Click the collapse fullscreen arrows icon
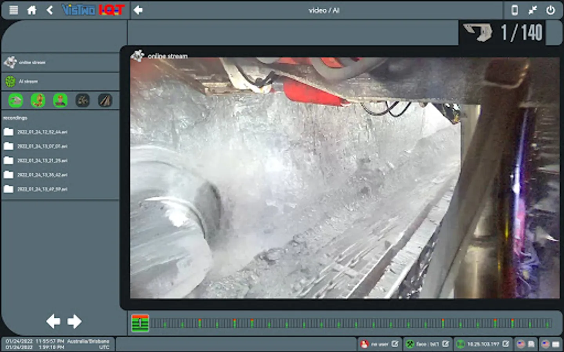 pyautogui.click(x=532, y=10)
